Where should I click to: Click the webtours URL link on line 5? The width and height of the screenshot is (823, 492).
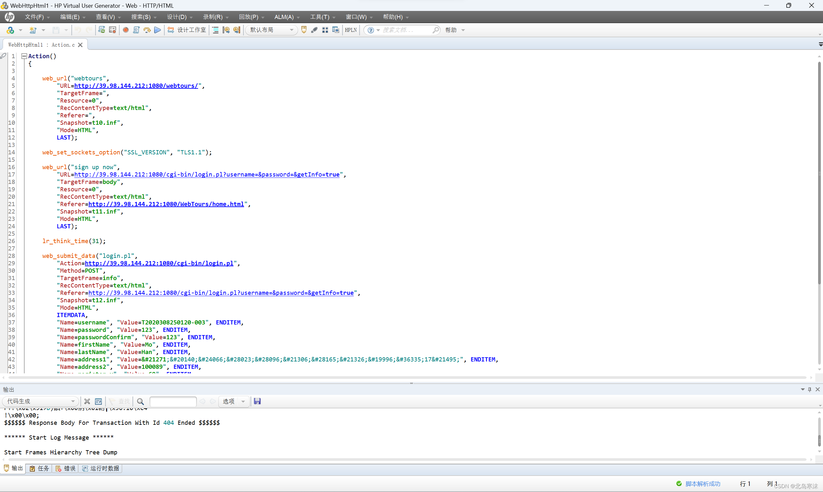pyautogui.click(x=136, y=86)
